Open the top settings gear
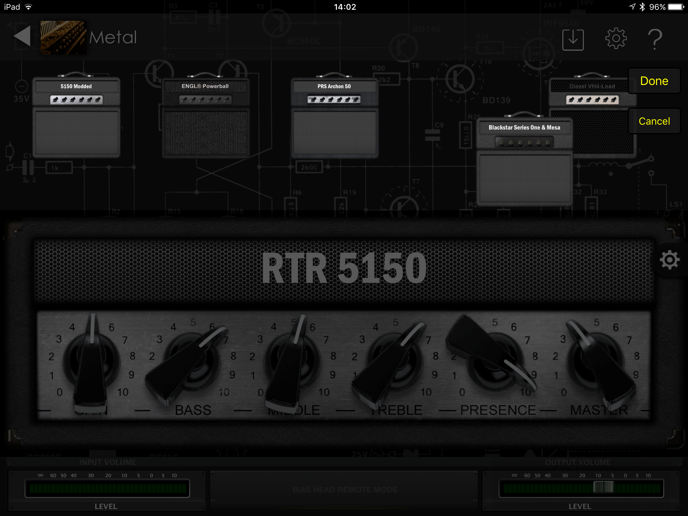This screenshot has height=516, width=688. [x=616, y=39]
